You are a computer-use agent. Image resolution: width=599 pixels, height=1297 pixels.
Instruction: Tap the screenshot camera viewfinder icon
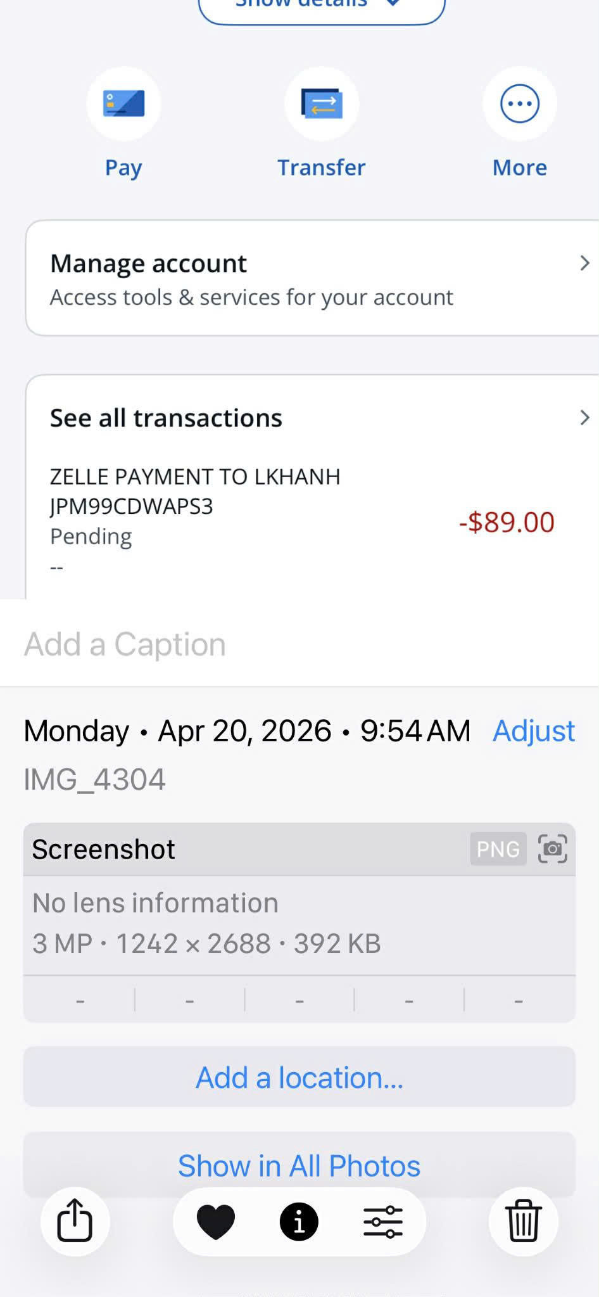point(553,848)
